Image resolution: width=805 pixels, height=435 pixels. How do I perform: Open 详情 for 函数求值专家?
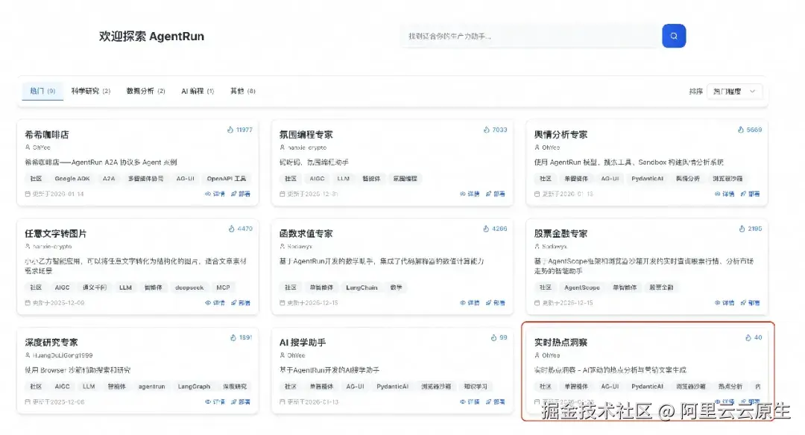(x=470, y=302)
